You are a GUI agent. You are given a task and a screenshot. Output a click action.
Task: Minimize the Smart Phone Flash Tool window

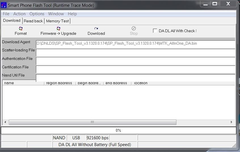[205, 4]
